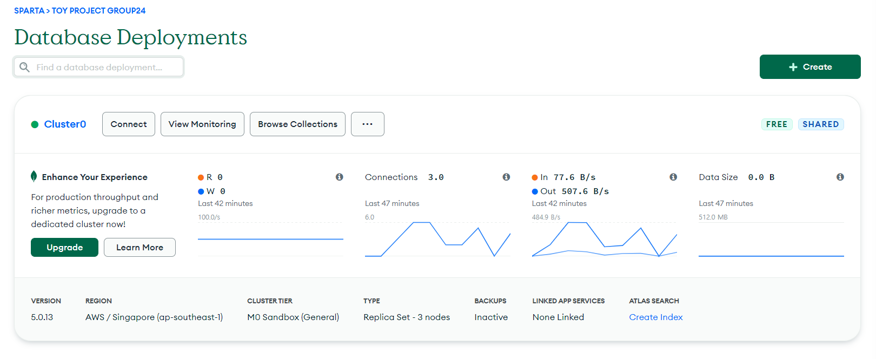The height and width of the screenshot is (359, 876).
Task: Click the Connect button
Action: point(129,124)
